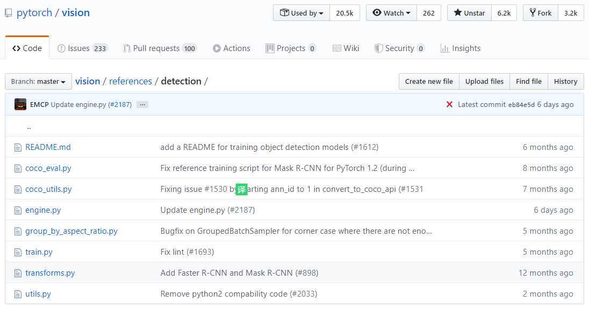Open commit 'Fix reference training script' message

pos(288,168)
